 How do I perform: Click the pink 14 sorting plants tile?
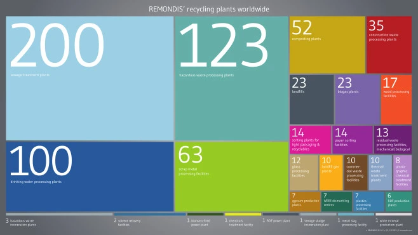pyautogui.click(x=310, y=140)
